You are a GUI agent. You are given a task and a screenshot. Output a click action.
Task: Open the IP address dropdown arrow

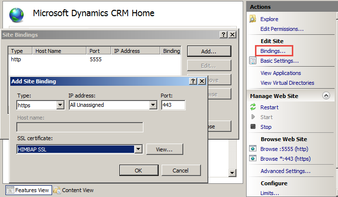coord(153,105)
